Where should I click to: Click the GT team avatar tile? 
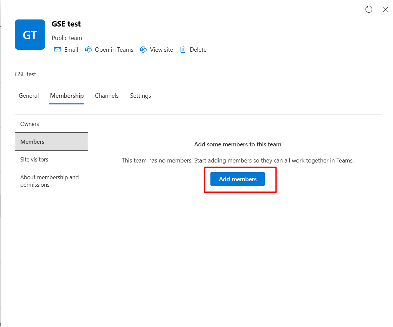pyautogui.click(x=30, y=35)
